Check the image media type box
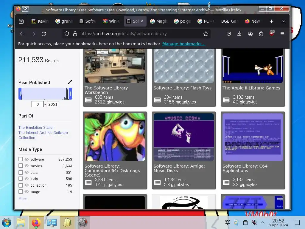The width and height of the screenshot is (305, 229). click(x=21, y=192)
